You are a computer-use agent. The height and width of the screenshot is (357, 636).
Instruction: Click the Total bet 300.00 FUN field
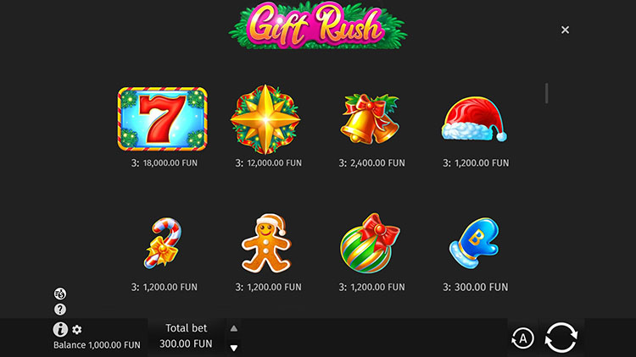coord(187,336)
